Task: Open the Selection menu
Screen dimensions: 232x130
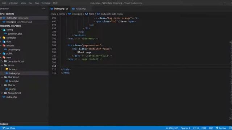Action: (13, 3)
